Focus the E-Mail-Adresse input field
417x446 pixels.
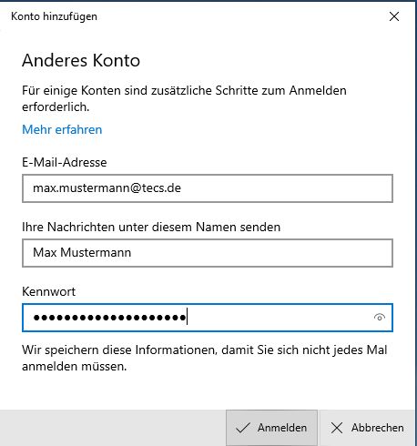[208, 188]
